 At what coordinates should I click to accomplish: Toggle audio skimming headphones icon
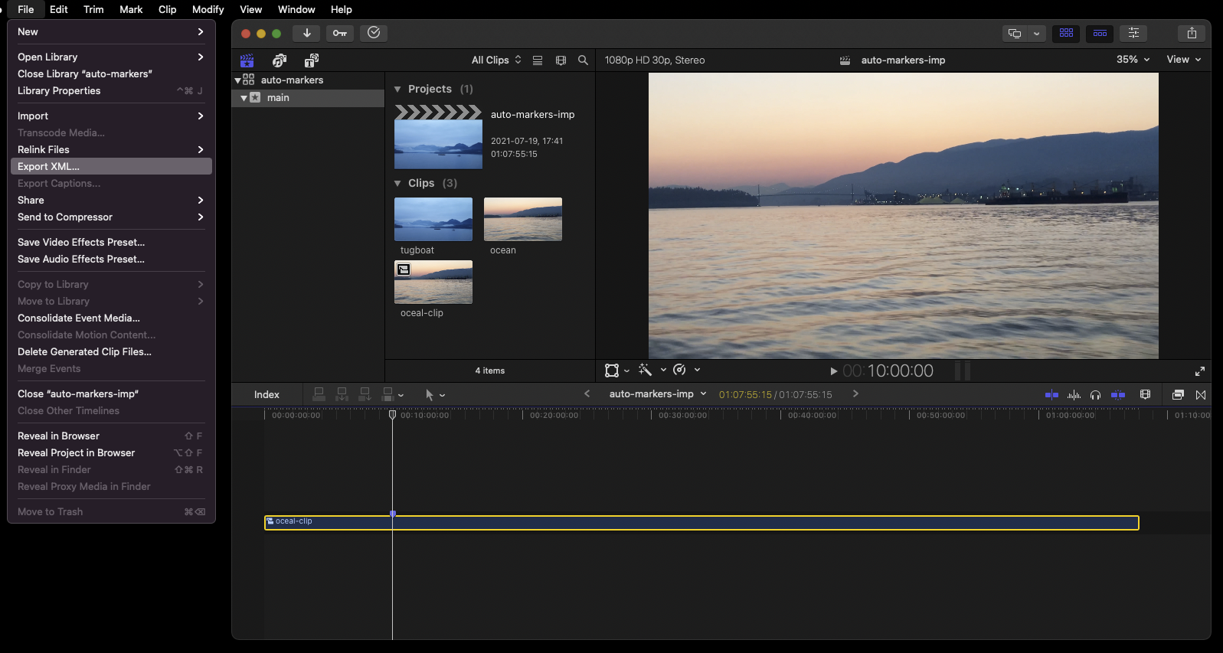click(x=1096, y=395)
